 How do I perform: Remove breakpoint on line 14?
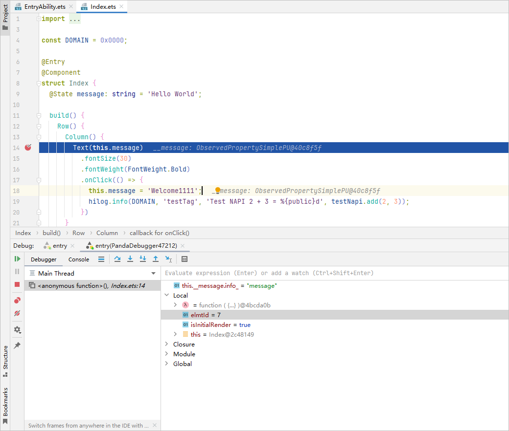point(28,148)
